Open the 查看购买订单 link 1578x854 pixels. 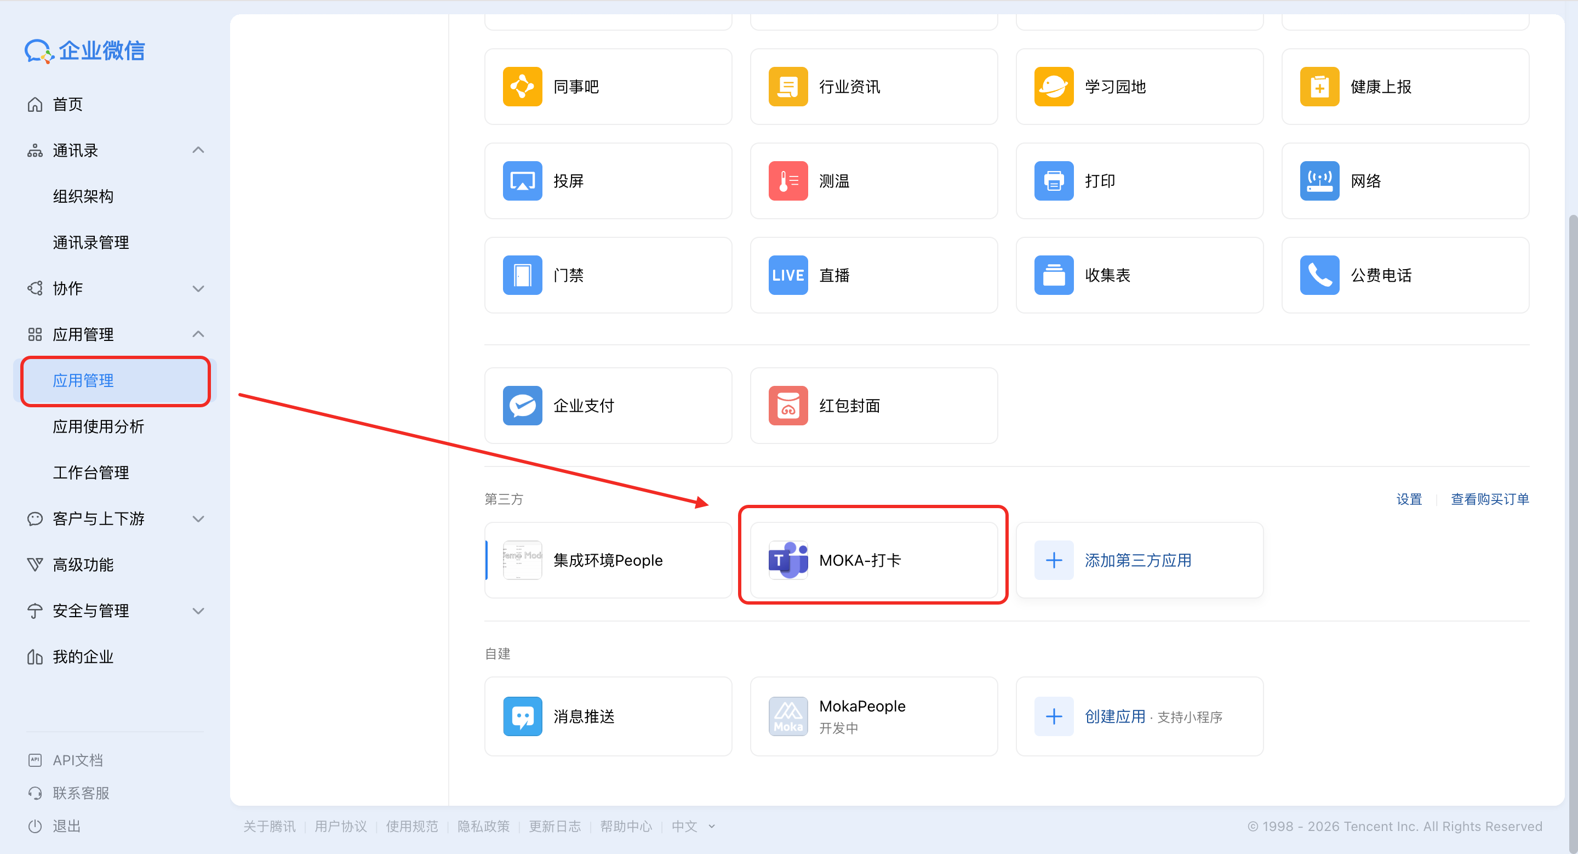pyautogui.click(x=1489, y=499)
